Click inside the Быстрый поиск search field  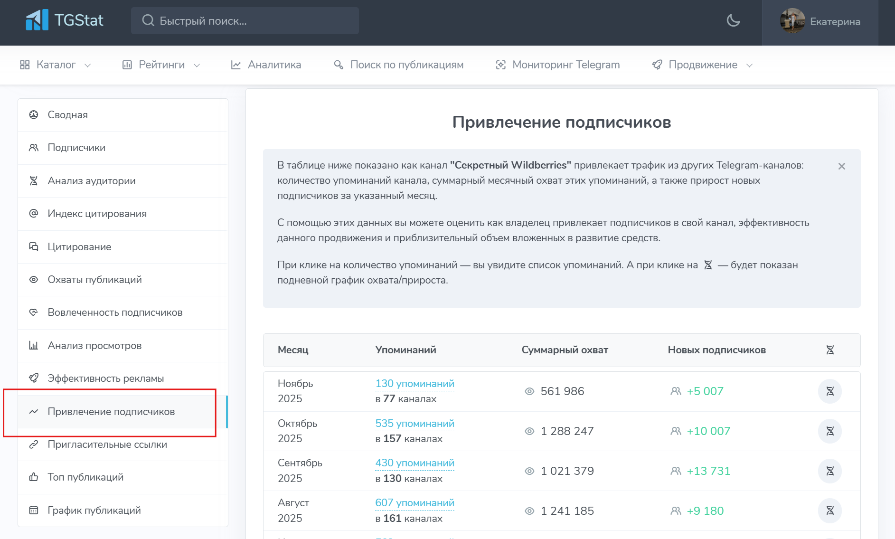[x=245, y=20]
